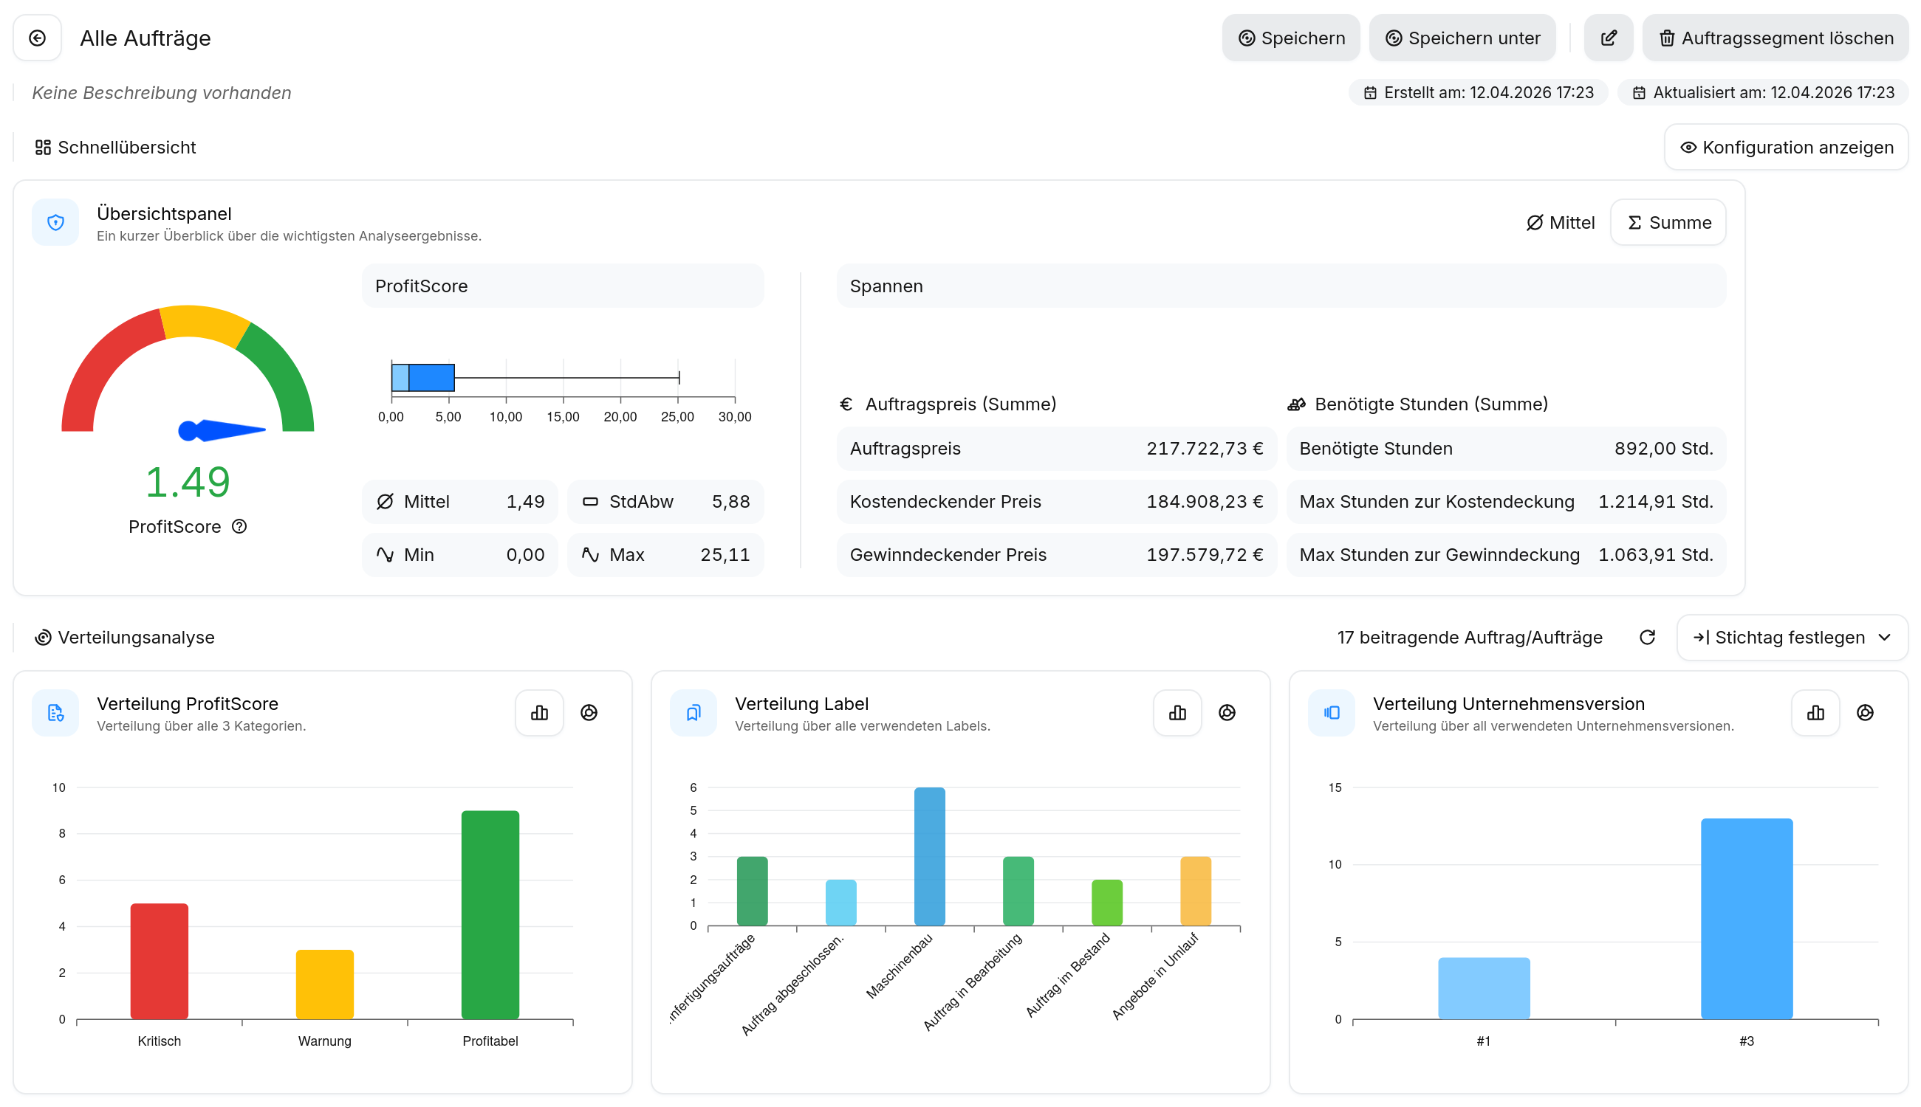1921x1107 pixels.
Task: Click the ProfitScore help question mark icon
Action: click(x=239, y=526)
